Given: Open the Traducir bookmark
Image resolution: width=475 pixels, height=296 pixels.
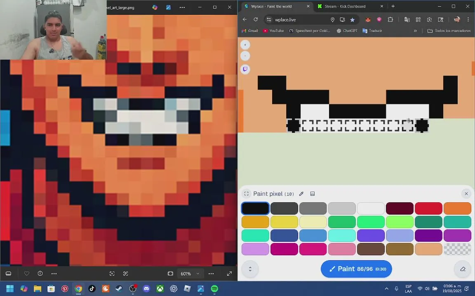Looking at the screenshot, I should pos(372,31).
